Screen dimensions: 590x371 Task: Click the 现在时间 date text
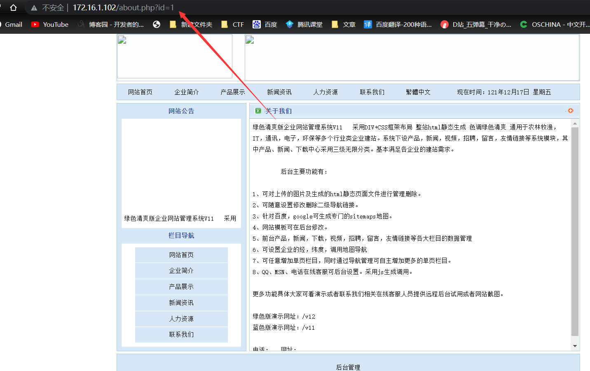pyautogui.click(x=504, y=92)
